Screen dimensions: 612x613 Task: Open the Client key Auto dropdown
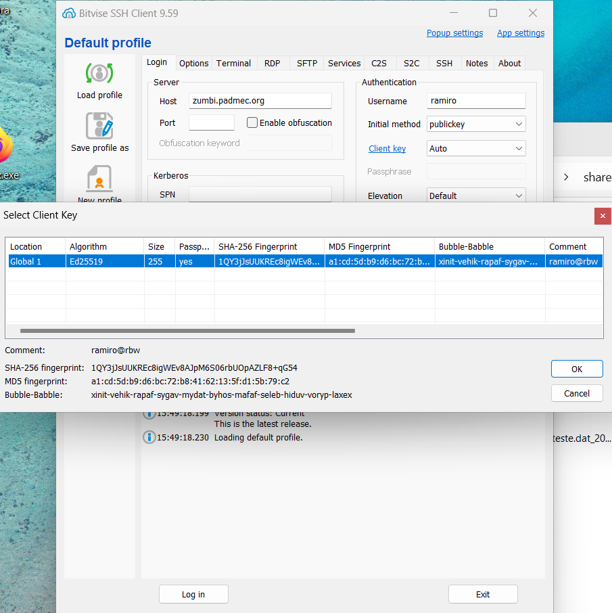[x=476, y=149]
